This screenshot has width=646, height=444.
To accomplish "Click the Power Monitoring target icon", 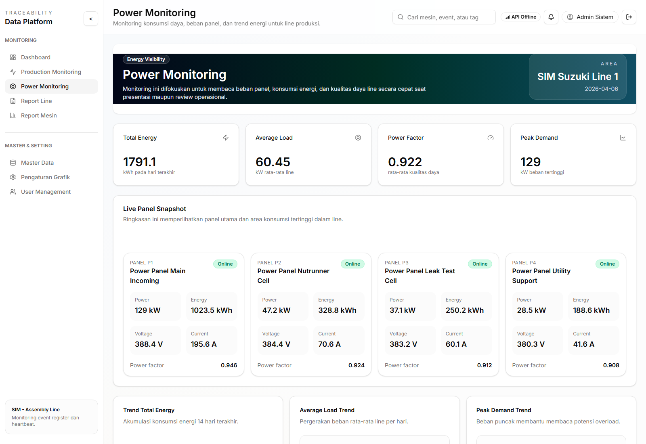I will click(13, 86).
